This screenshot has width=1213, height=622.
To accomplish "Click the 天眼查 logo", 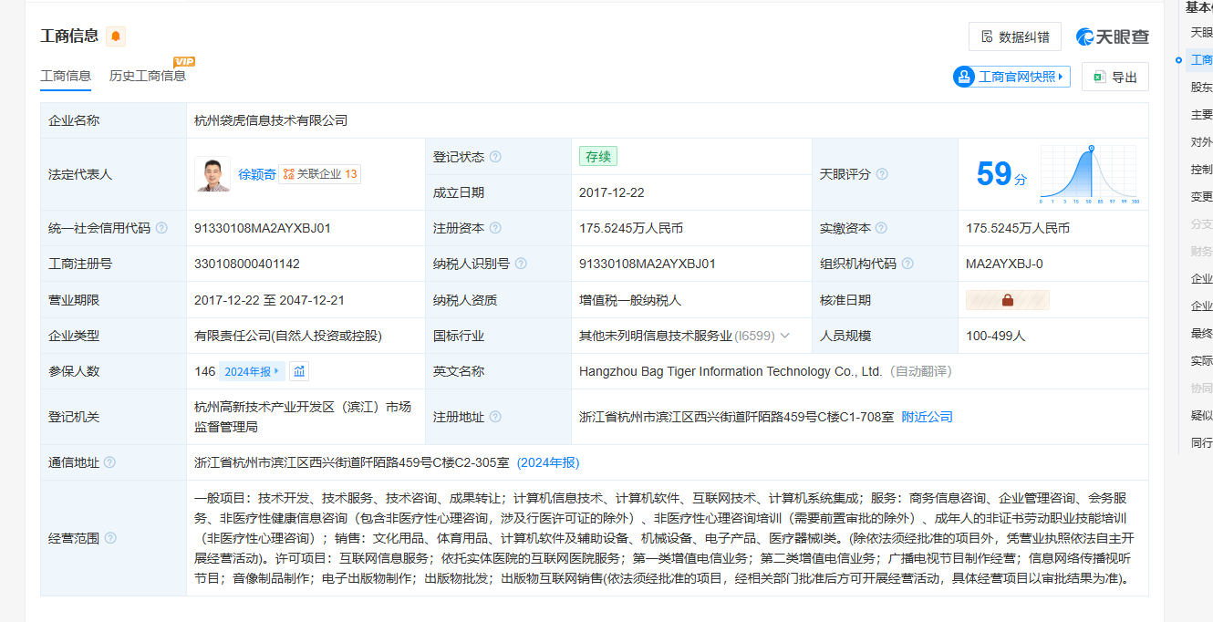I will (1112, 36).
